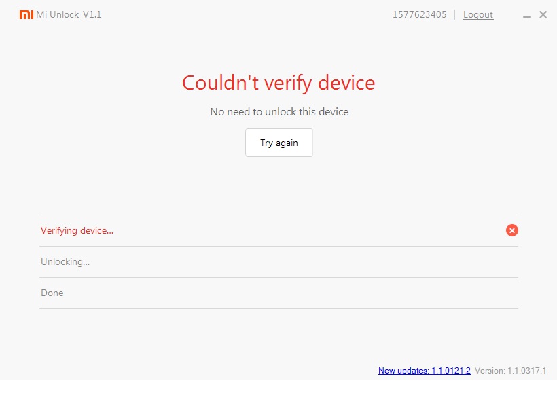The width and height of the screenshot is (557, 417).
Task: Click the vertical divider beside Logout
Action: (455, 15)
